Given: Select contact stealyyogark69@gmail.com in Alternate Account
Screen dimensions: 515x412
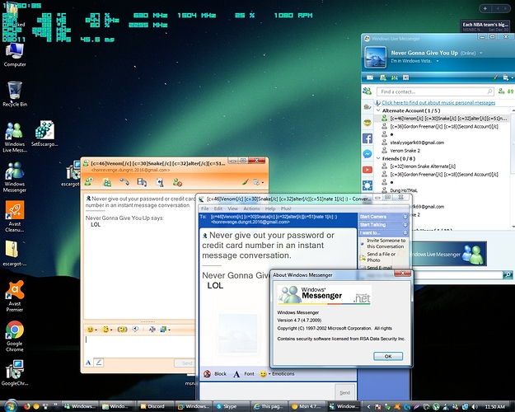Looking at the screenshot, I should tap(417, 143).
